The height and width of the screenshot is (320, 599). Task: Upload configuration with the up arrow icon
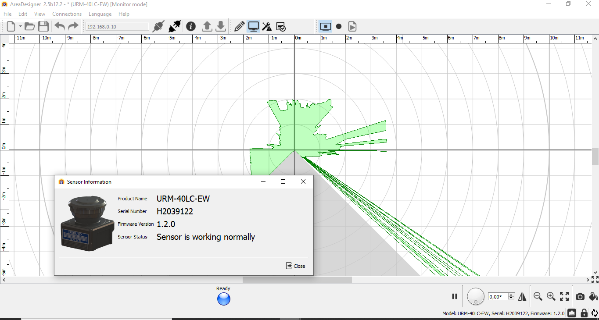pyautogui.click(x=207, y=26)
